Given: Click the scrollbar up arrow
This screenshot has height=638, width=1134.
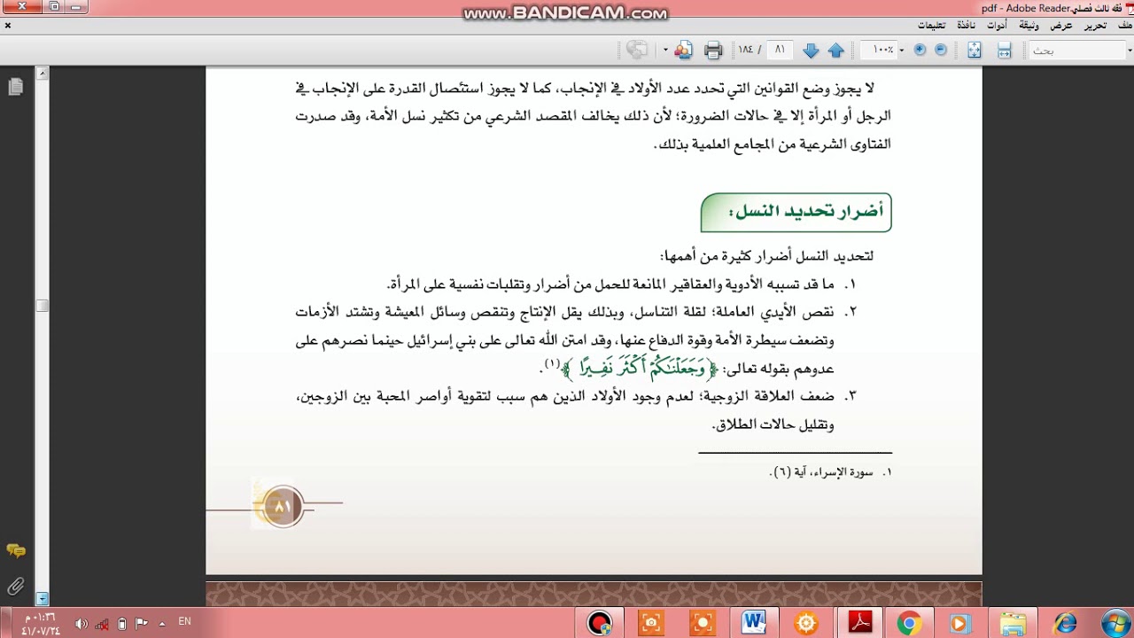Looking at the screenshot, I should (42, 74).
